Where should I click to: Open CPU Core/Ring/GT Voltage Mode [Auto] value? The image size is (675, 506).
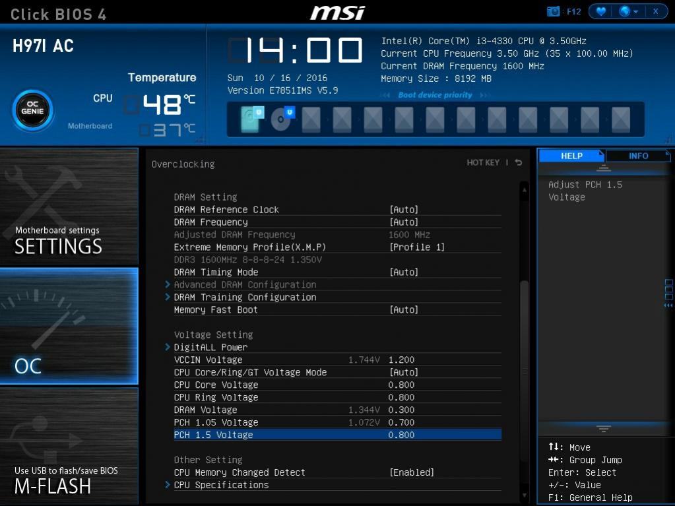click(x=403, y=372)
